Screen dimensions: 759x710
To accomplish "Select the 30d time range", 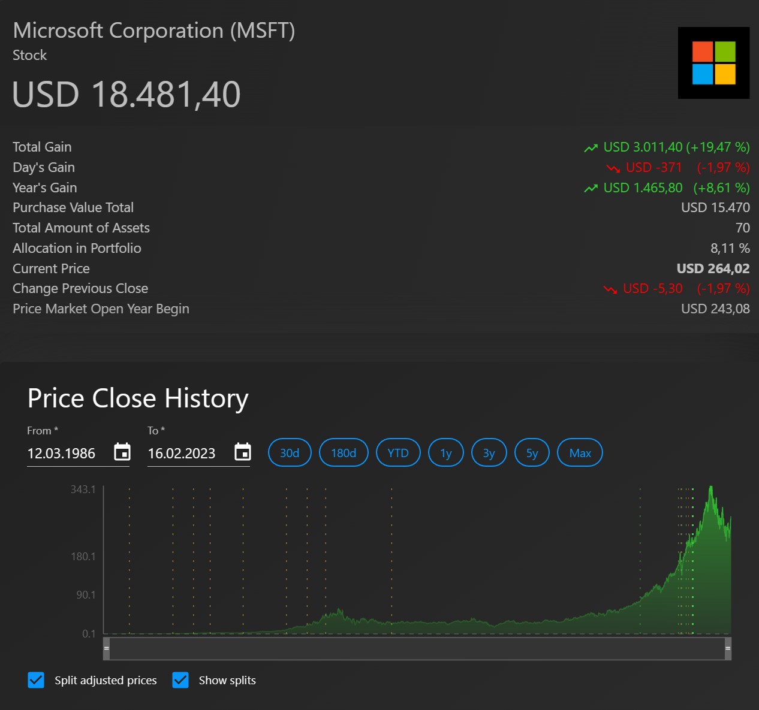I will pos(290,453).
